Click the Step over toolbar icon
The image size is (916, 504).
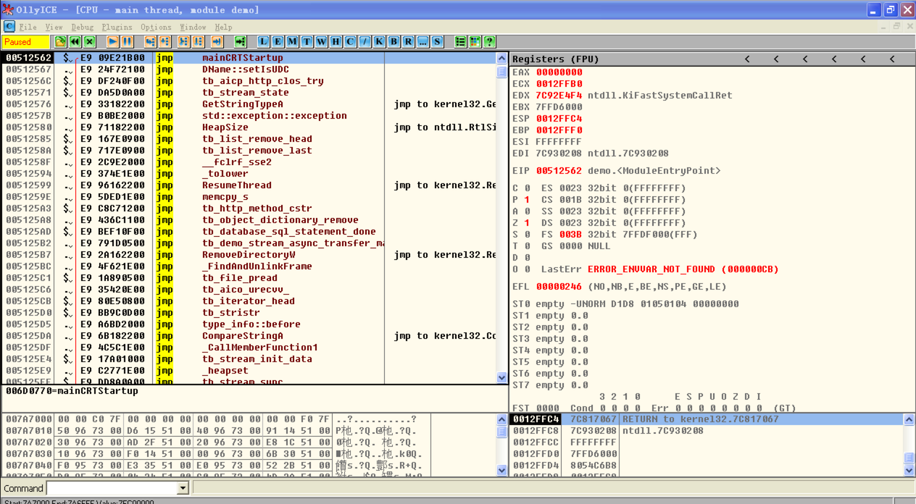point(165,42)
